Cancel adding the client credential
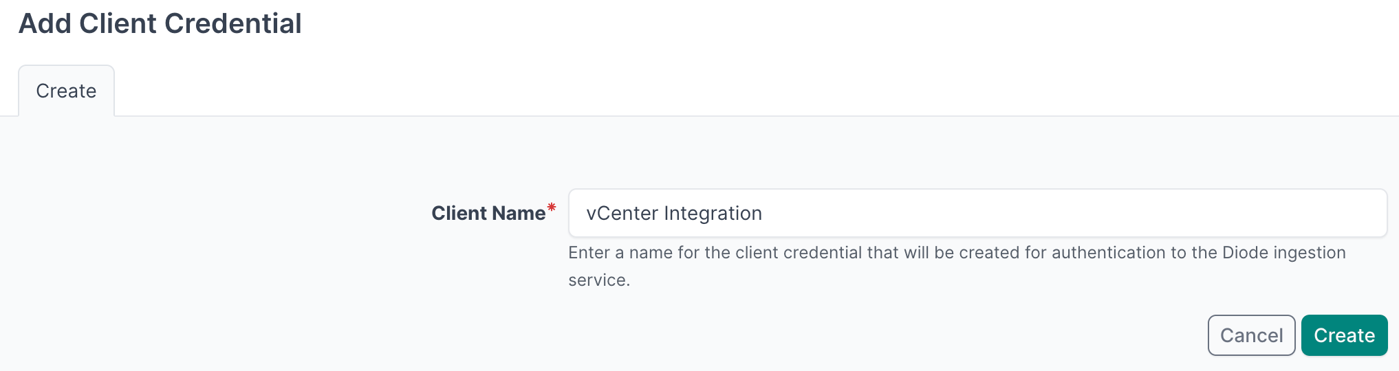This screenshot has height=371, width=1399. pos(1250,335)
